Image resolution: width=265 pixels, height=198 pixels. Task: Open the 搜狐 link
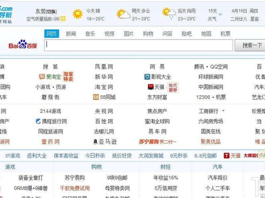(x=50, y=67)
